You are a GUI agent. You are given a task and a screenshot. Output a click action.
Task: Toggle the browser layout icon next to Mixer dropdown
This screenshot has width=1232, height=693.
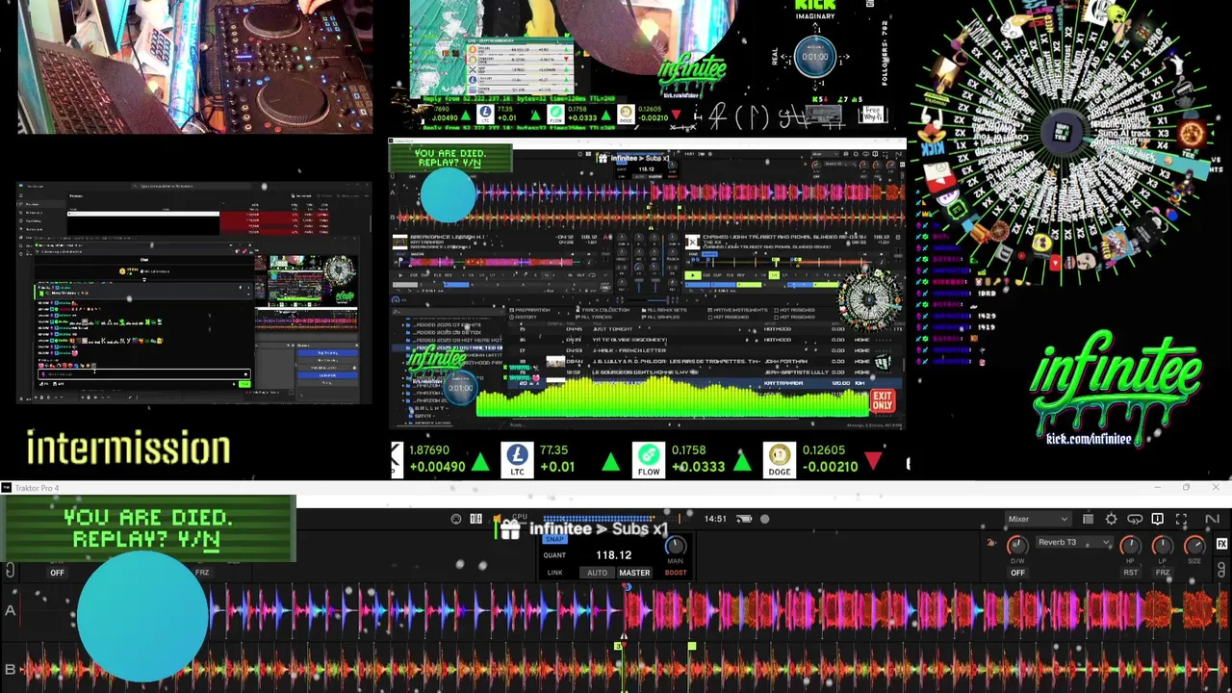coord(1088,519)
